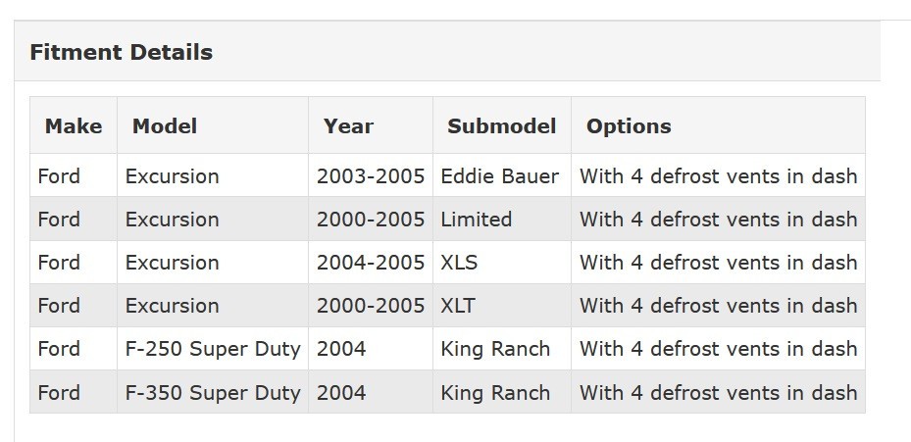Select the 2004-2005 year cell
The image size is (911, 442).
pyautogui.click(x=370, y=263)
